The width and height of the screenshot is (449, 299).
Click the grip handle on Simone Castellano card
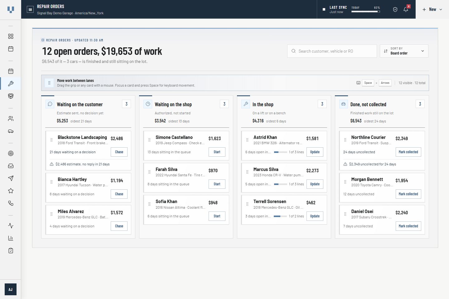tap(149, 140)
